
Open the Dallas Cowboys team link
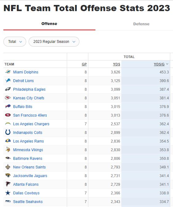point(26,193)
